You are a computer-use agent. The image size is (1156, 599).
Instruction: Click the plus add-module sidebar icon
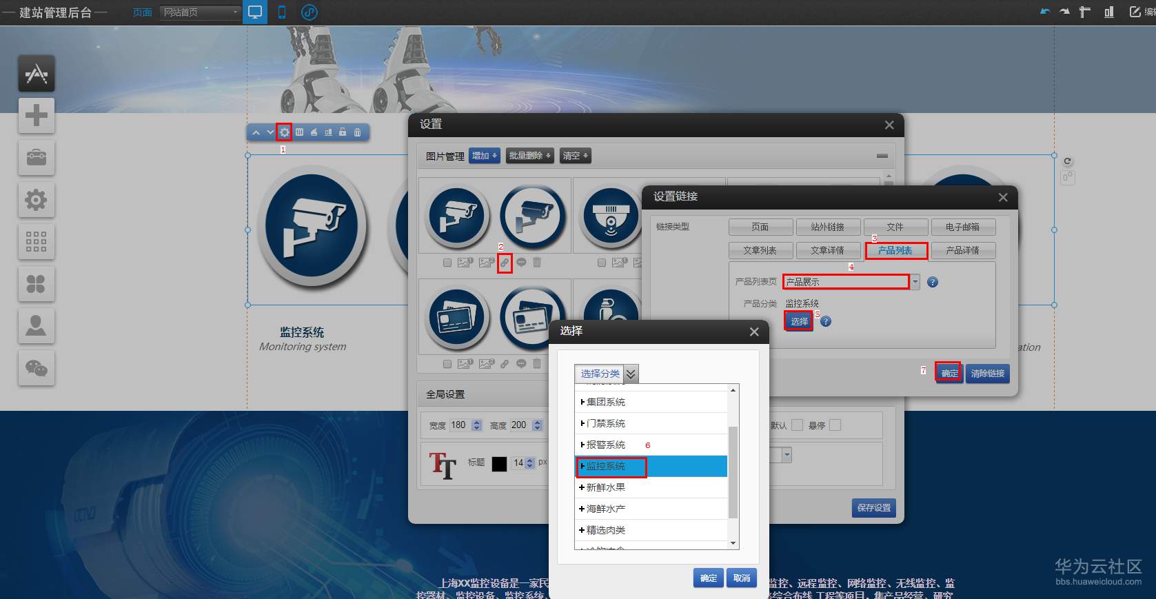point(37,115)
